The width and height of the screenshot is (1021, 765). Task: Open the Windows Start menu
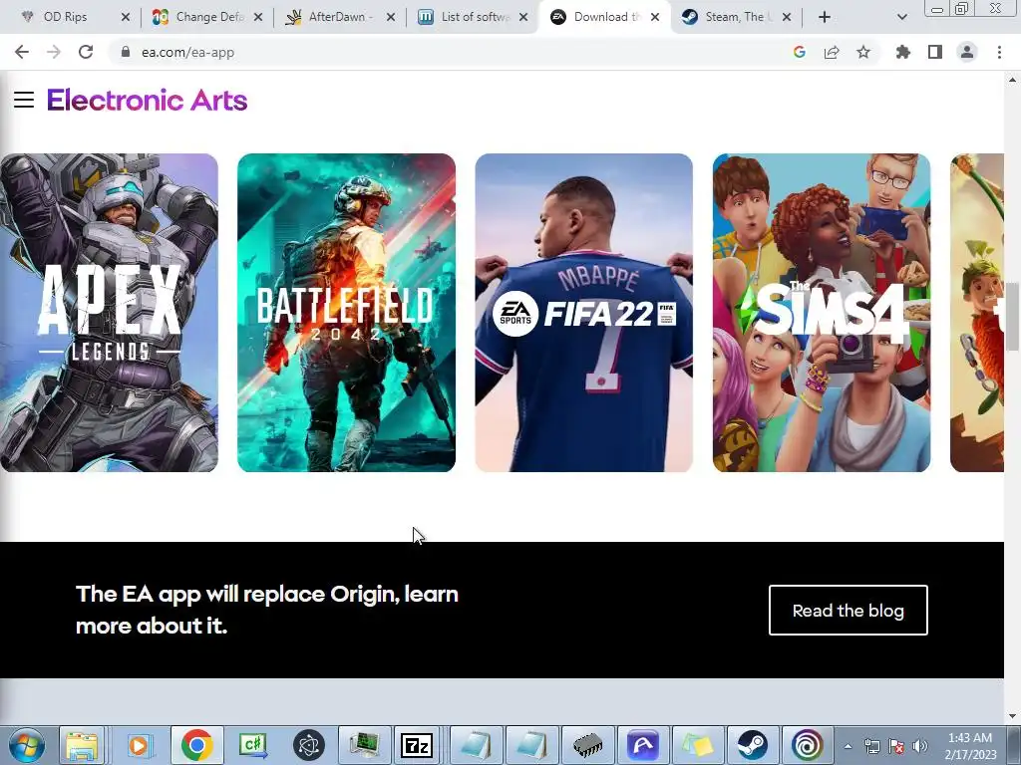[27, 745]
